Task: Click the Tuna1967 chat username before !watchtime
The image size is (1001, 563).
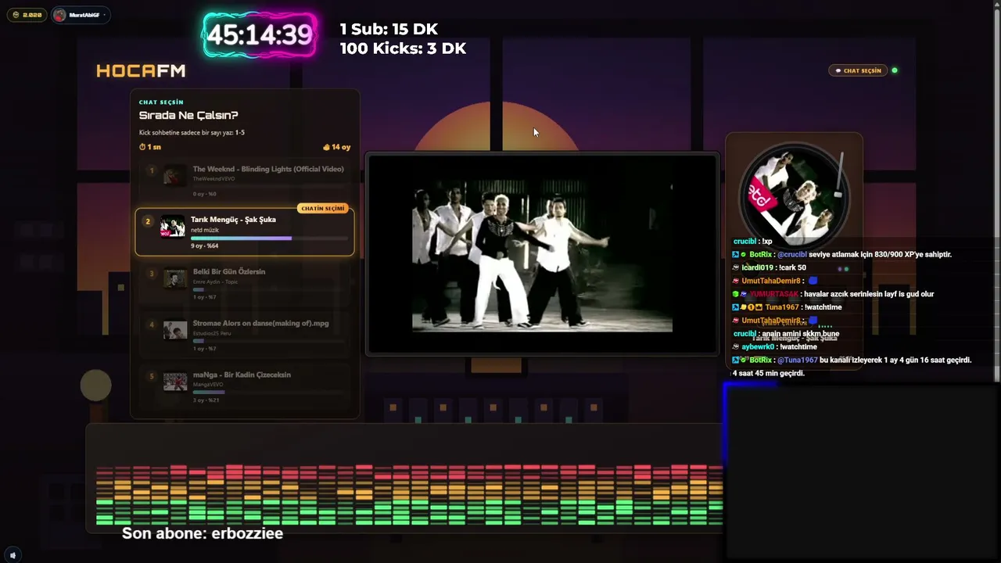Action: point(782,308)
